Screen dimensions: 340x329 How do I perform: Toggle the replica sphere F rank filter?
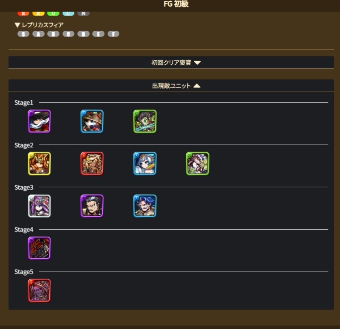(x=113, y=34)
